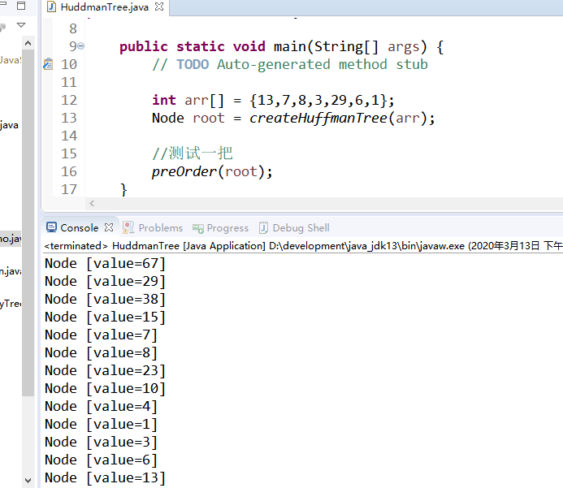Open the left panel view menu triangle

pyautogui.click(x=21, y=25)
